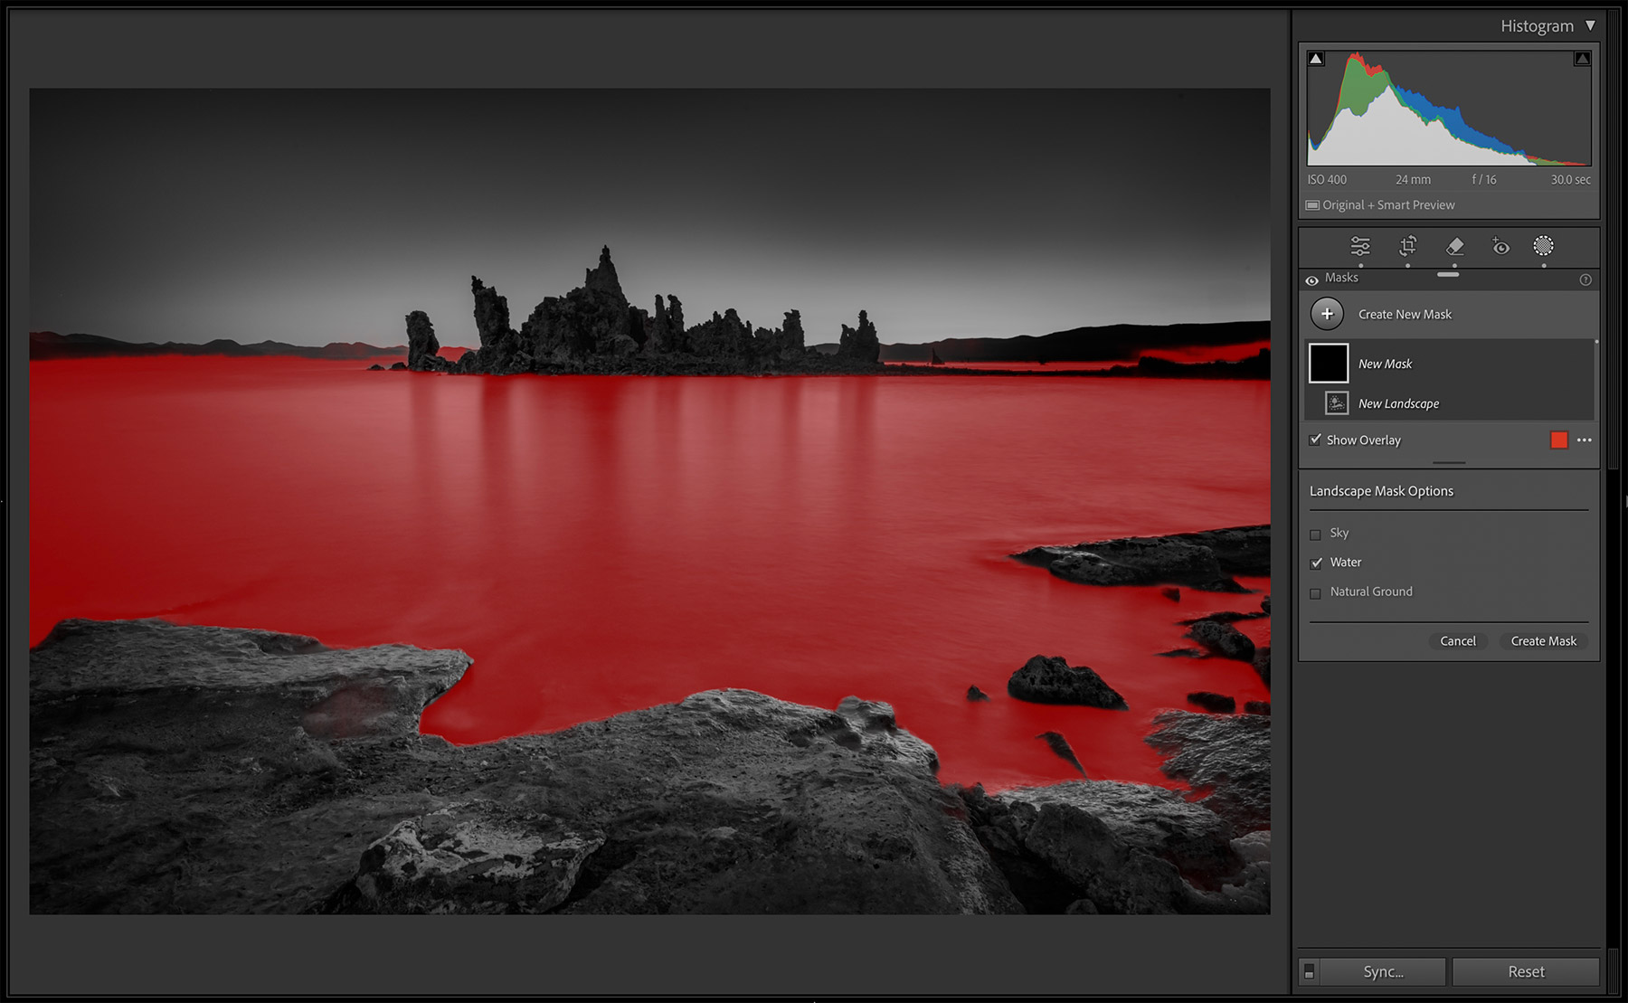The image size is (1628, 1003).
Task: Cancel the landscape mask
Action: coord(1458,640)
